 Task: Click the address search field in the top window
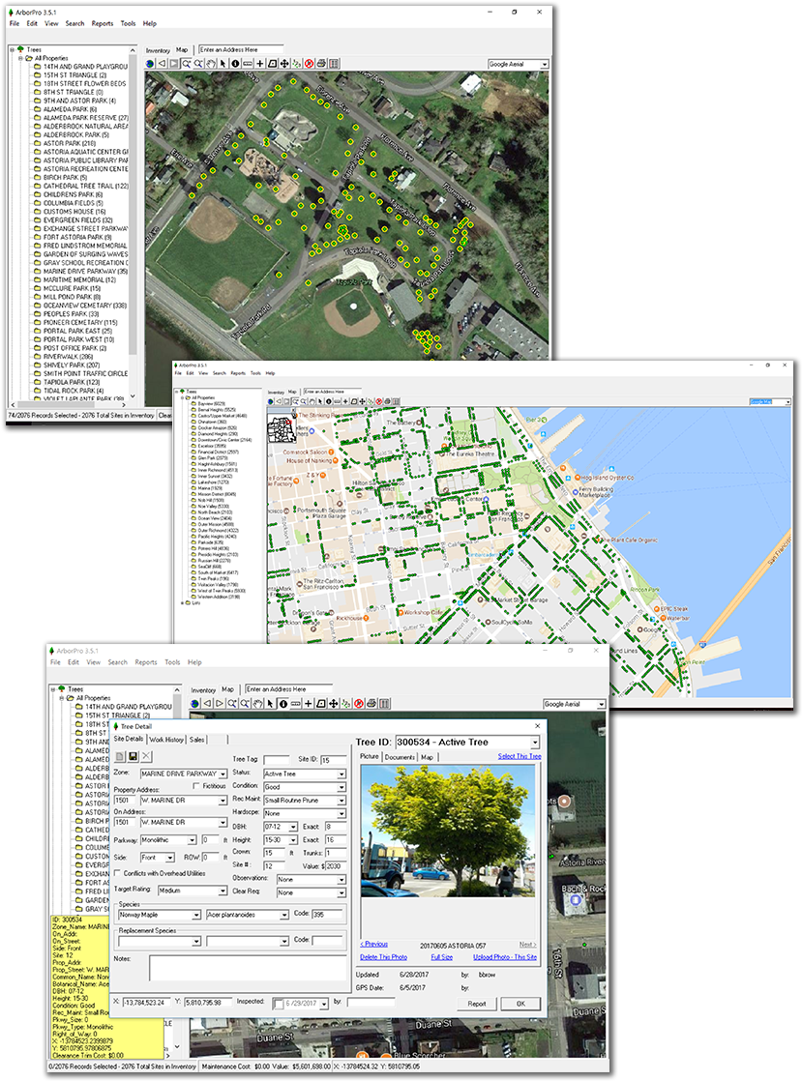pyautogui.click(x=241, y=49)
